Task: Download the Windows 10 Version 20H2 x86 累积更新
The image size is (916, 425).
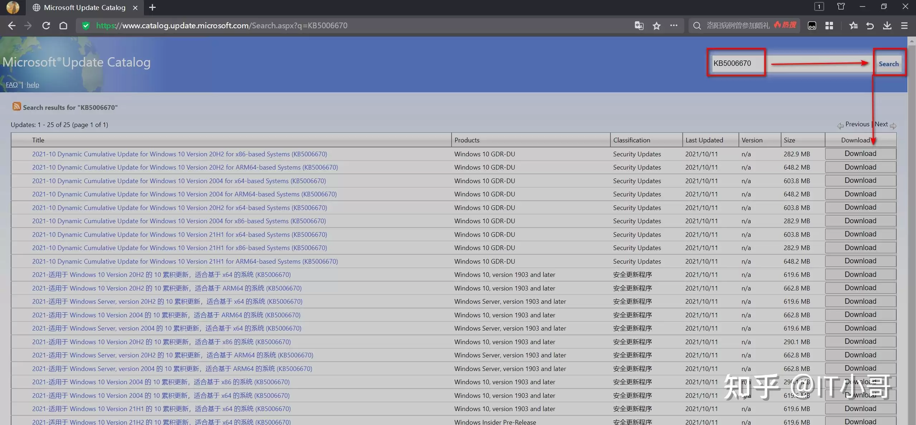Action: (861, 342)
